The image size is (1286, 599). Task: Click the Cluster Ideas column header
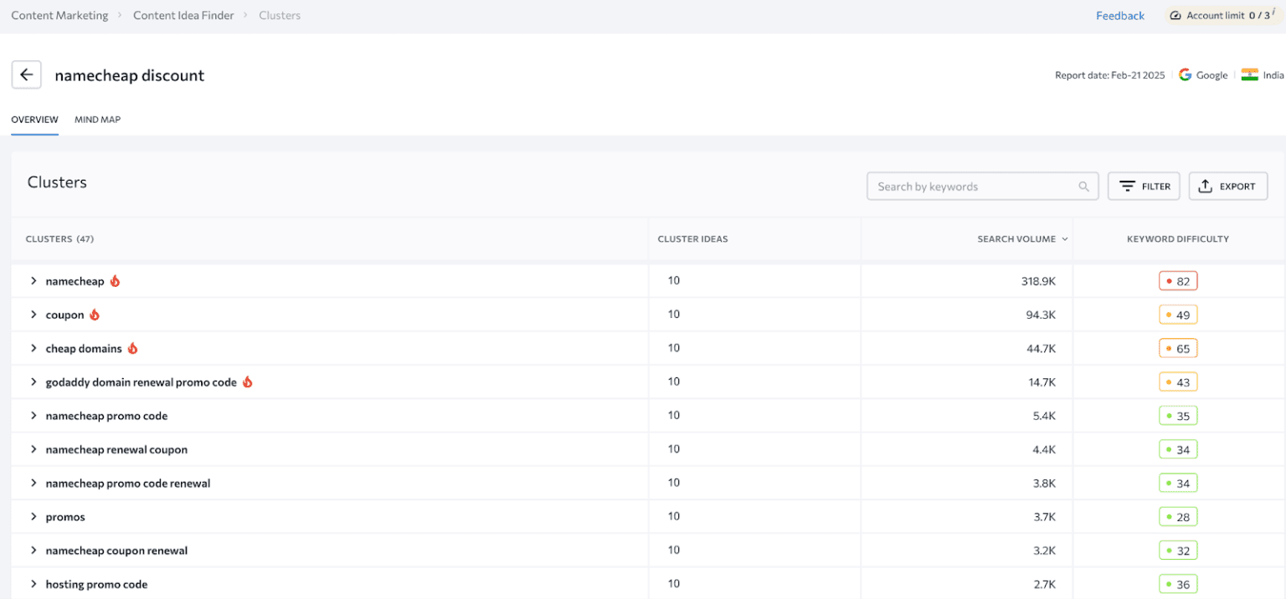point(692,239)
